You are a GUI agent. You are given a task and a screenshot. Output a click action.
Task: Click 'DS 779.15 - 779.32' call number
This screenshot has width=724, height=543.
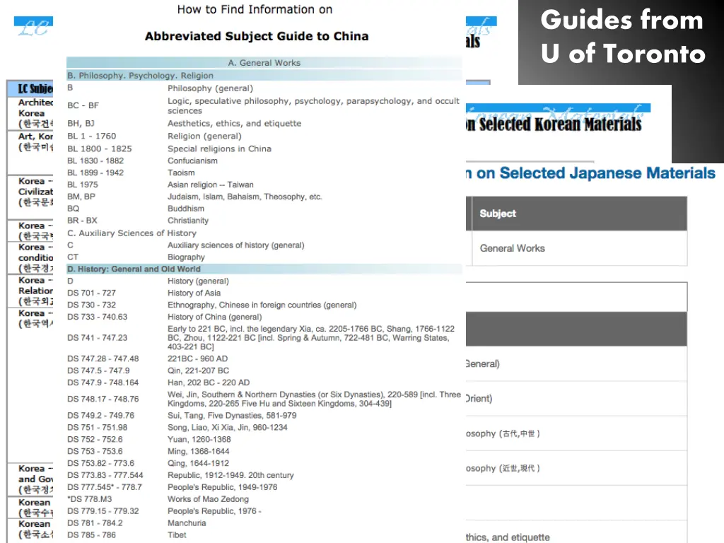pyautogui.click(x=102, y=511)
